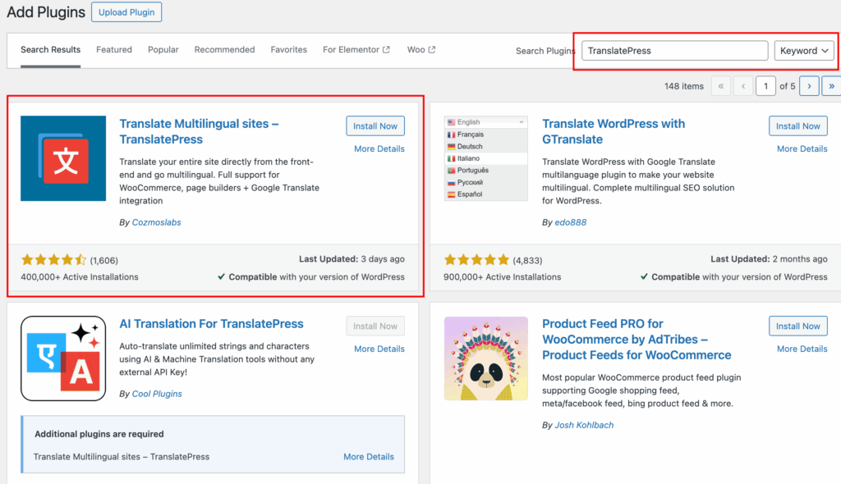Open More Details for GTranslate
This screenshot has height=484, width=841.
802,148
